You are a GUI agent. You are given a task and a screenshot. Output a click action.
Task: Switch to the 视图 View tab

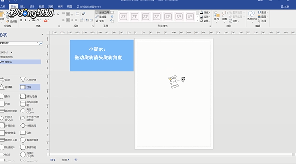point(70,7)
